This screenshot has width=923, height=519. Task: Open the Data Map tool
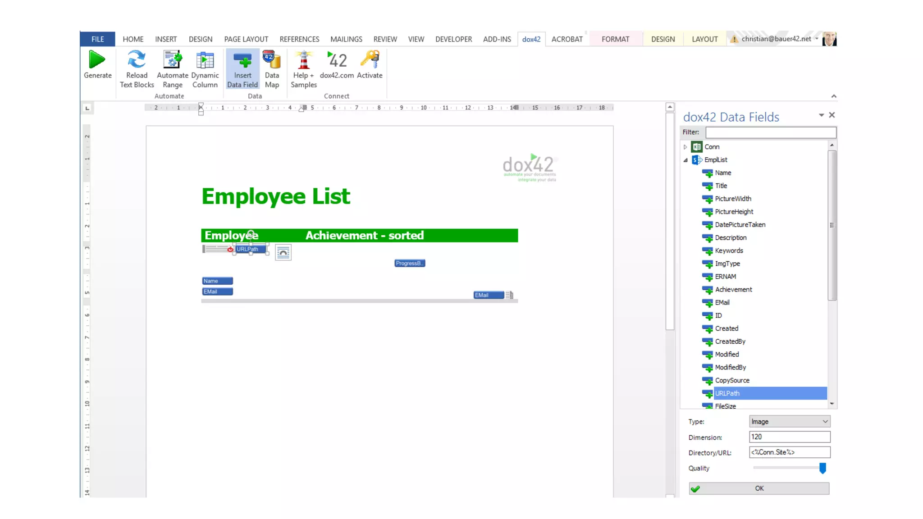[x=272, y=60]
